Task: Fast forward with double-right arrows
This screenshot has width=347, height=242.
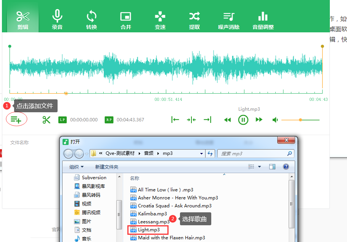Action: click(x=259, y=120)
